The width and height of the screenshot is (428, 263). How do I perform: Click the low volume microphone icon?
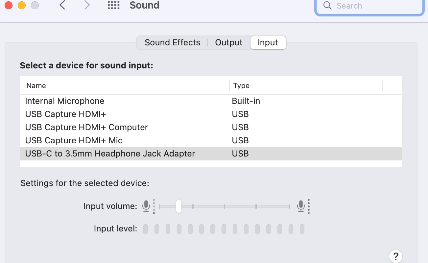click(x=146, y=206)
